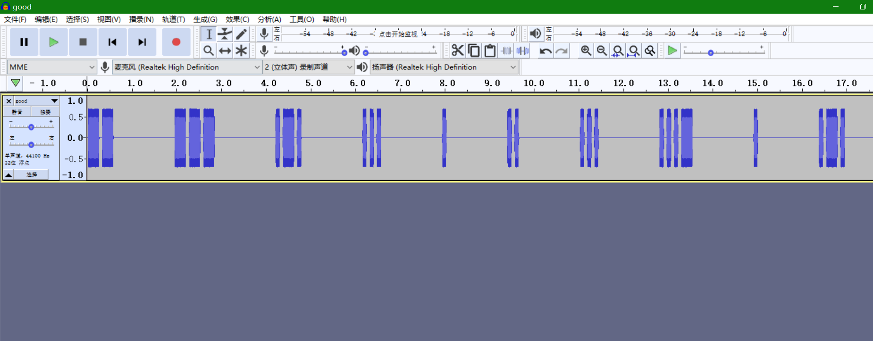The image size is (873, 341).
Task: Undo the last action
Action: [546, 50]
